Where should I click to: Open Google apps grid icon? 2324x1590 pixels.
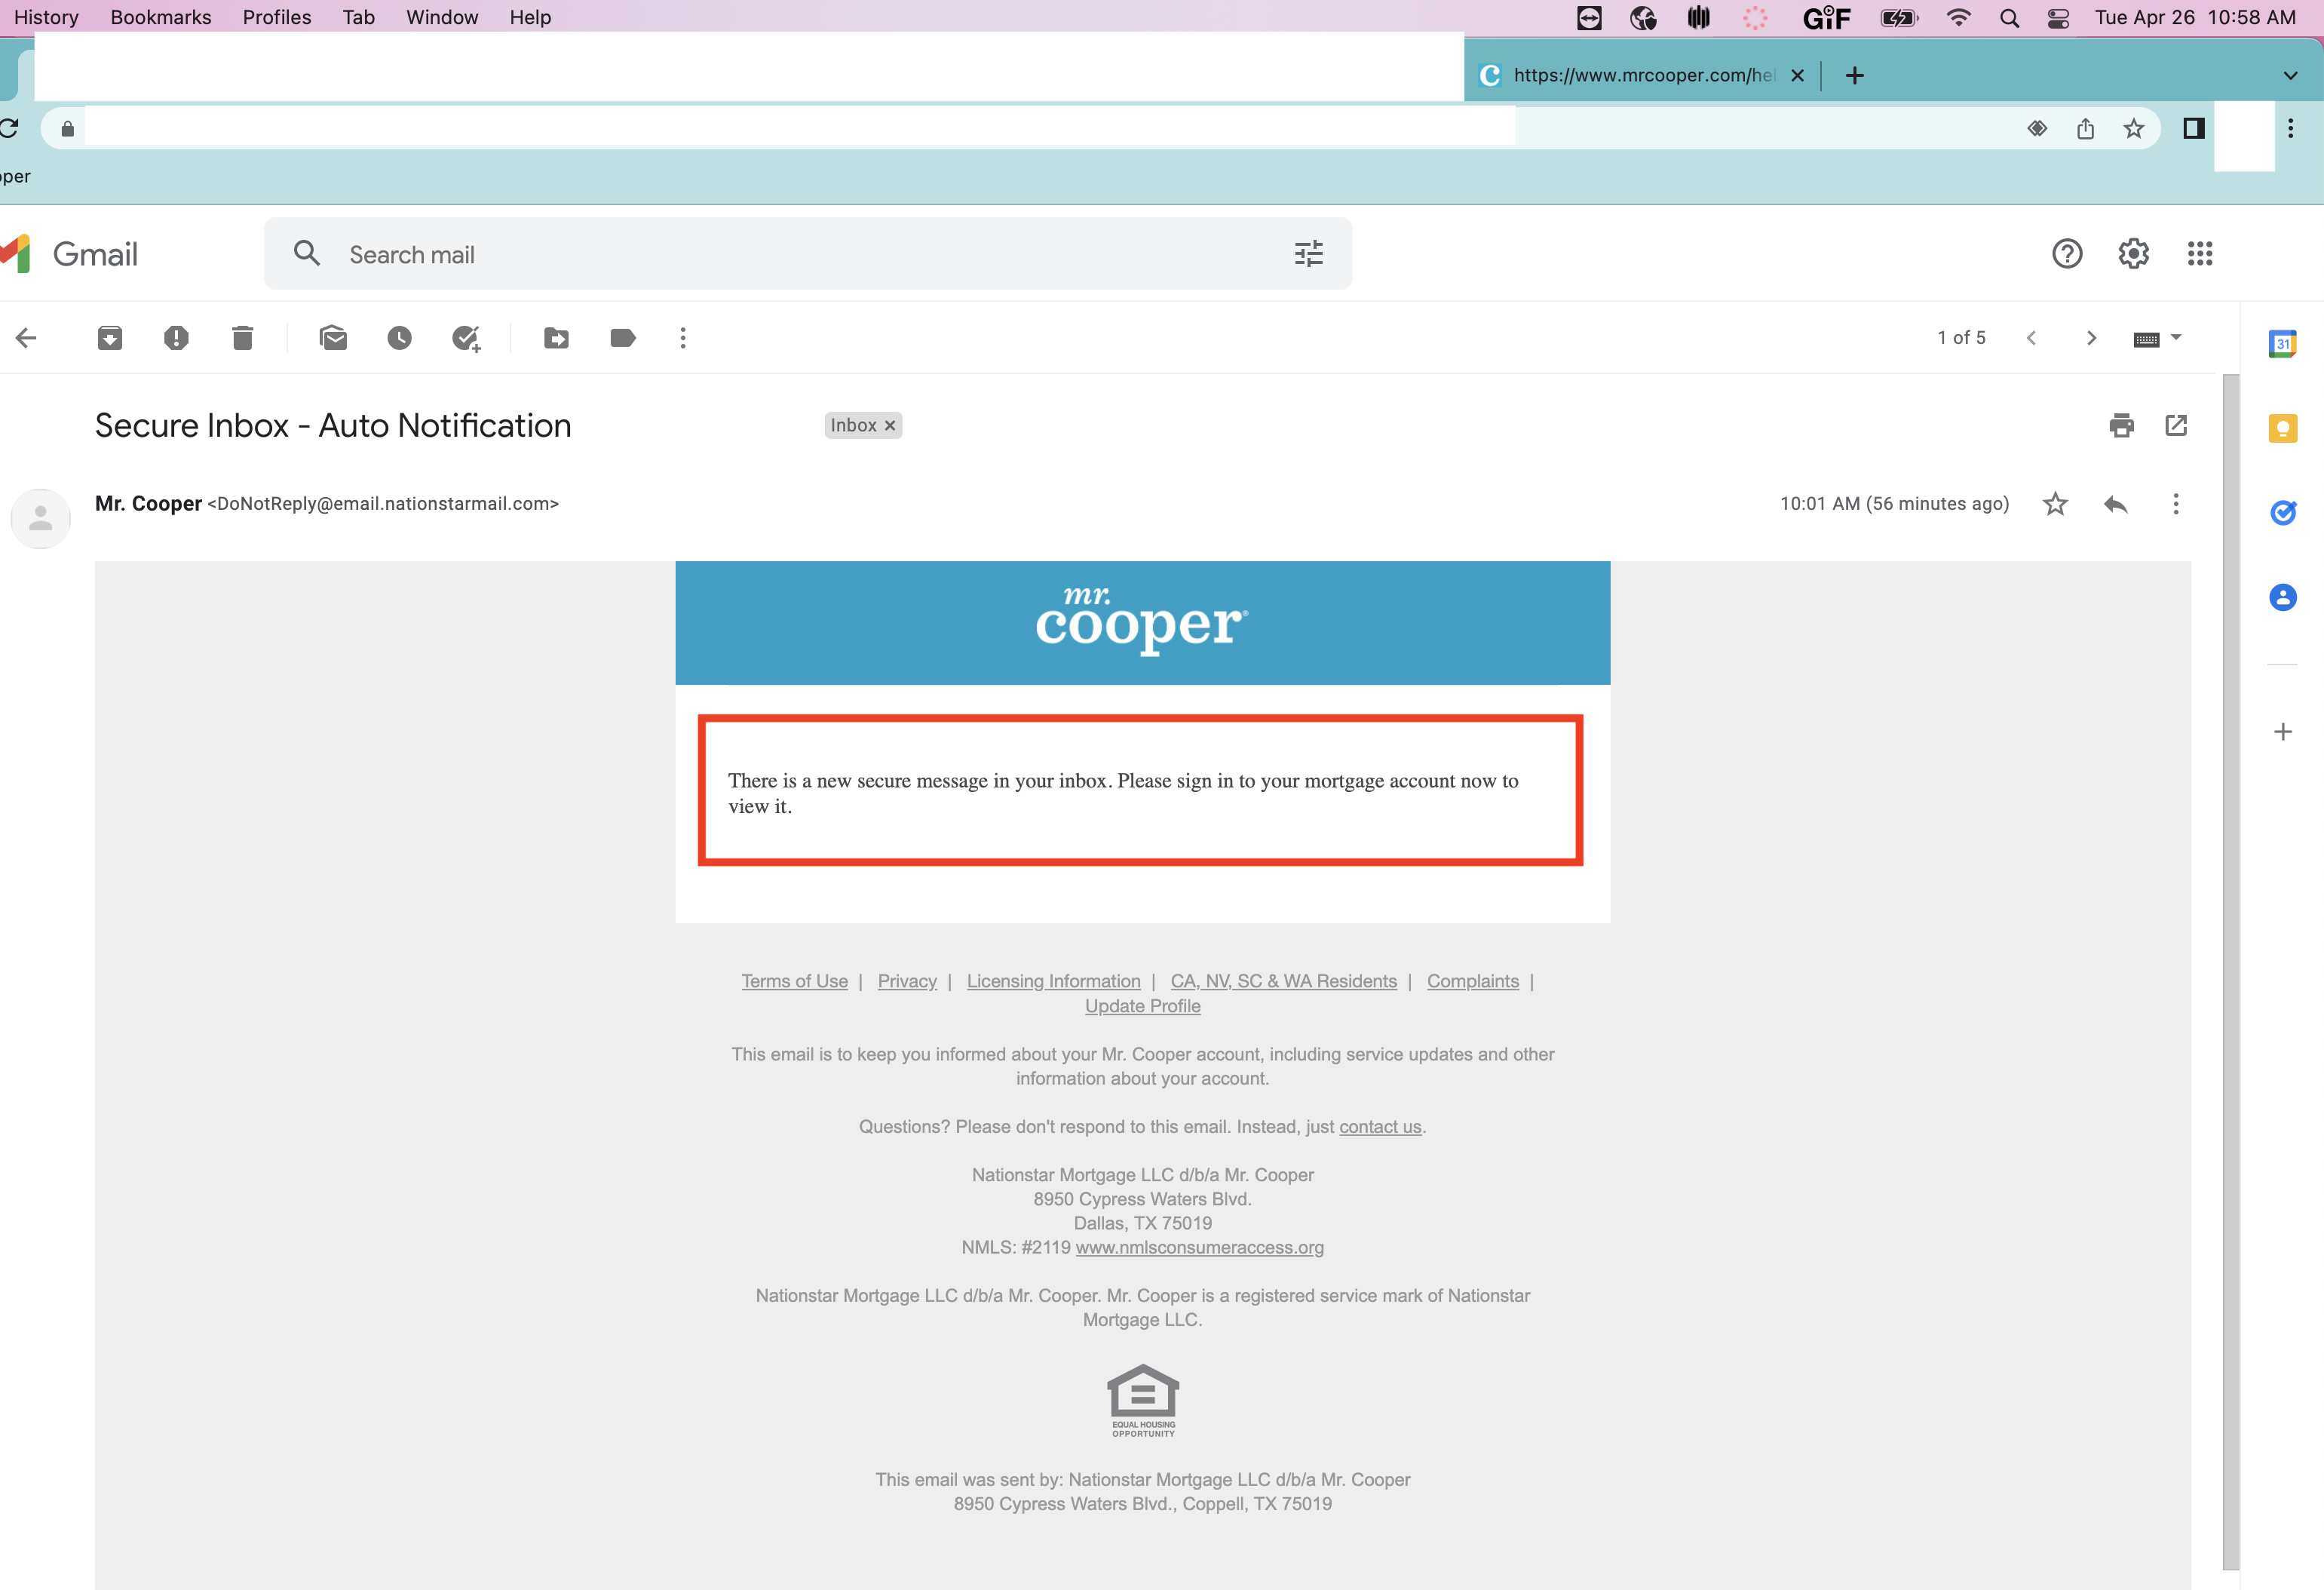pos(2202,254)
